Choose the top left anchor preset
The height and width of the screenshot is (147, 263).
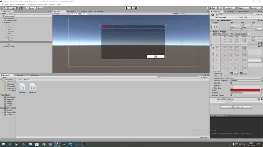(225, 48)
